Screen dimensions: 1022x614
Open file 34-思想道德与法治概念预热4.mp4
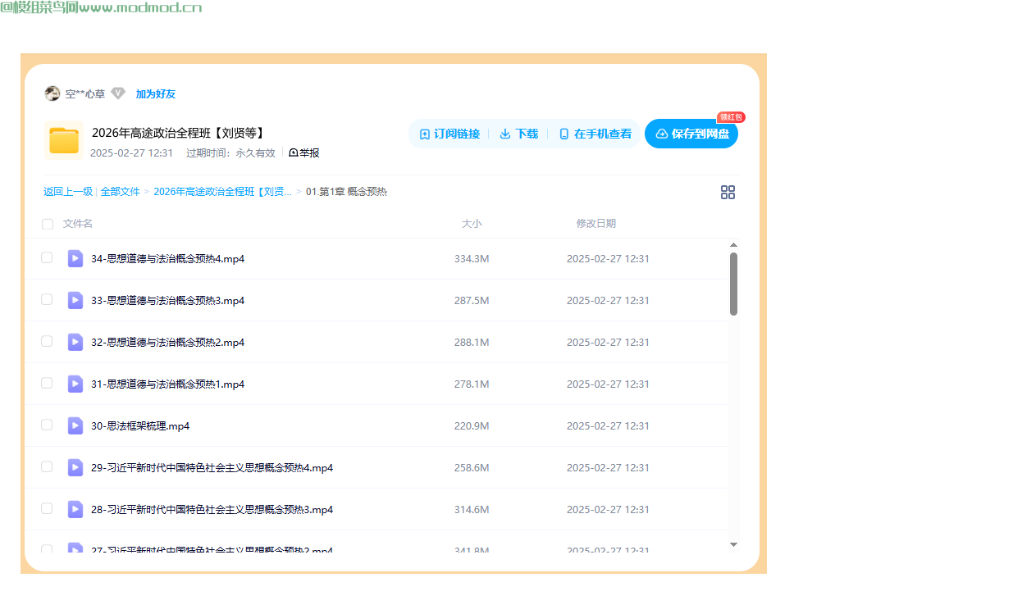coord(168,259)
